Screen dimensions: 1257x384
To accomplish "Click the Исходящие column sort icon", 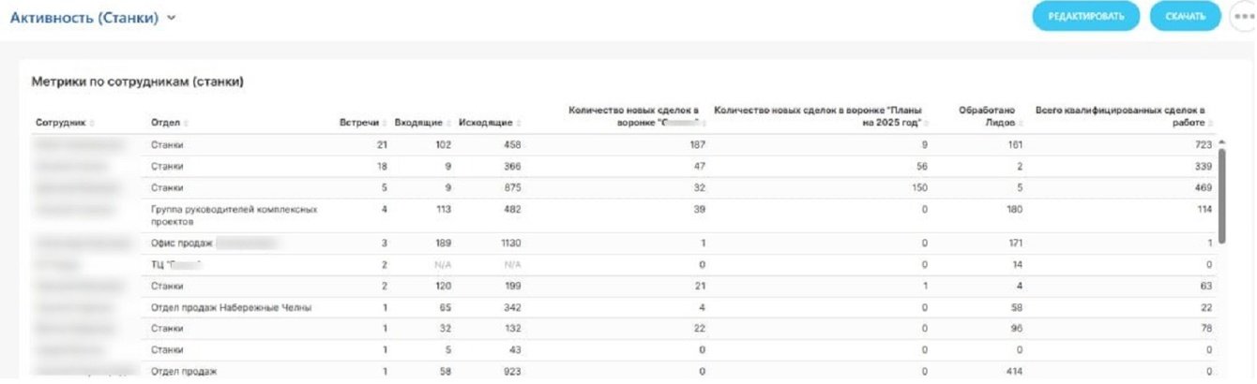I will 519,124.
